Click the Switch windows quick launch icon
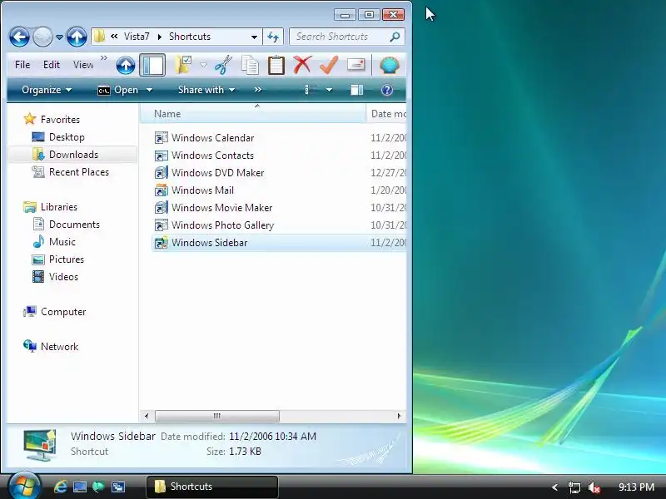Image resolution: width=666 pixels, height=499 pixels. pos(117,487)
